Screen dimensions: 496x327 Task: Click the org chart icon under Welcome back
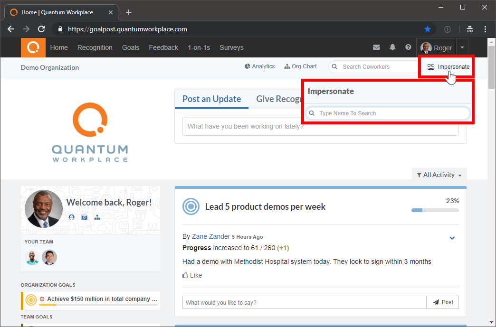coord(97,217)
